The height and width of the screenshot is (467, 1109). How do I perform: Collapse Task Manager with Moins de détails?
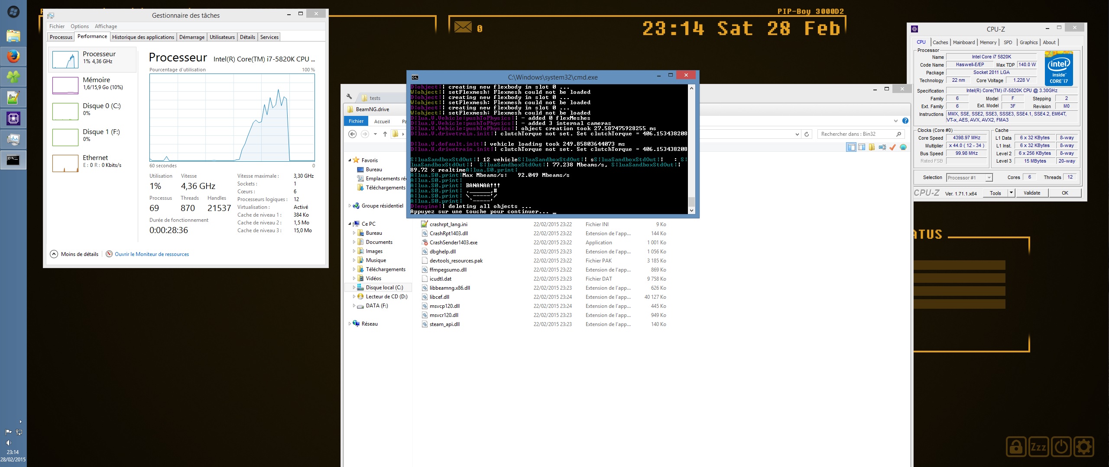click(x=74, y=254)
